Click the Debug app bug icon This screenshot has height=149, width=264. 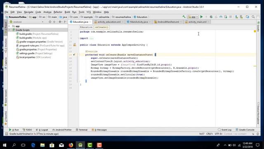tap(211, 17)
